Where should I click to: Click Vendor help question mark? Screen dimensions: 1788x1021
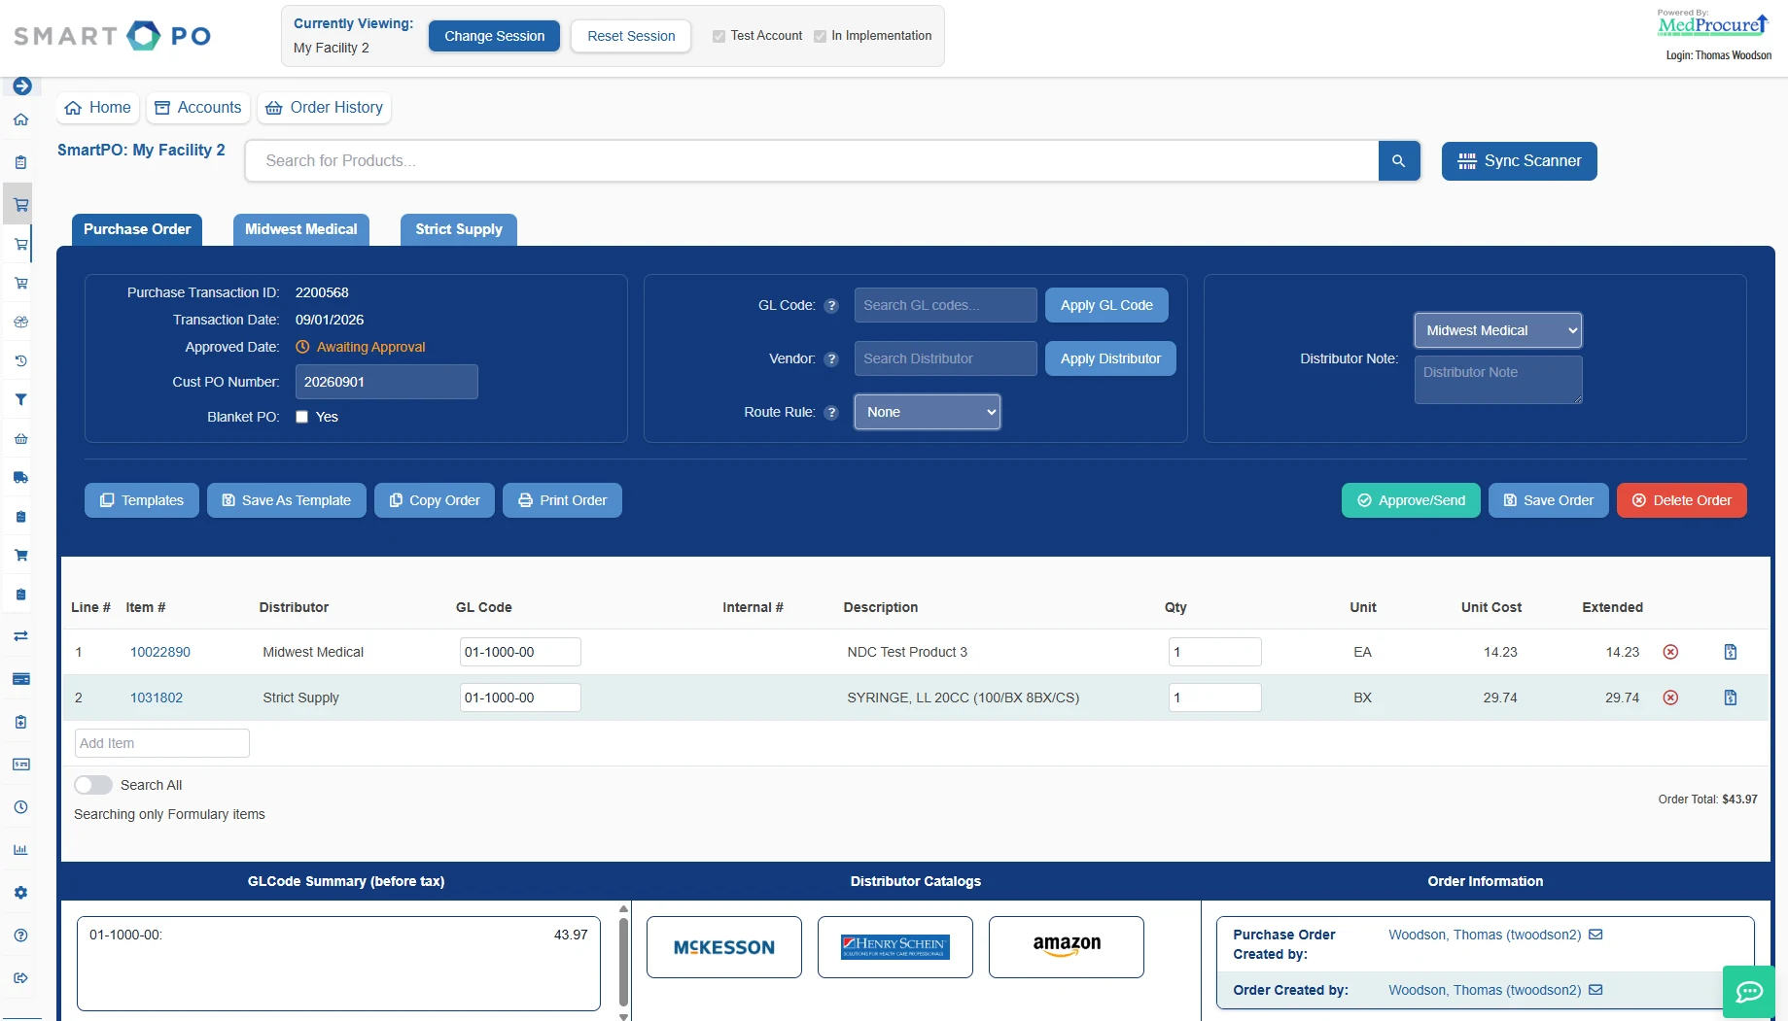coord(831,359)
